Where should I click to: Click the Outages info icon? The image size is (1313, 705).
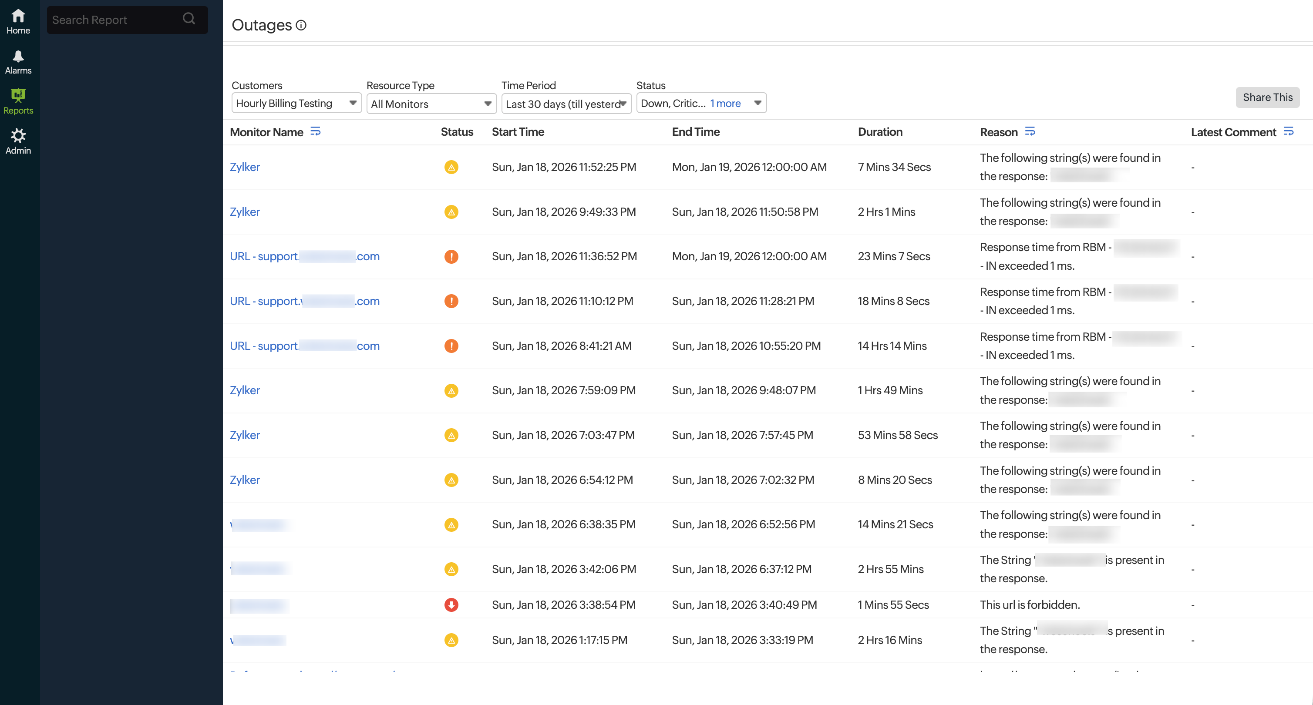[x=301, y=25]
